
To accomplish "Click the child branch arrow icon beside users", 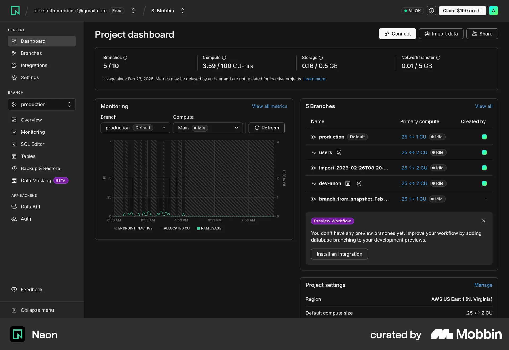I will pyautogui.click(x=314, y=152).
